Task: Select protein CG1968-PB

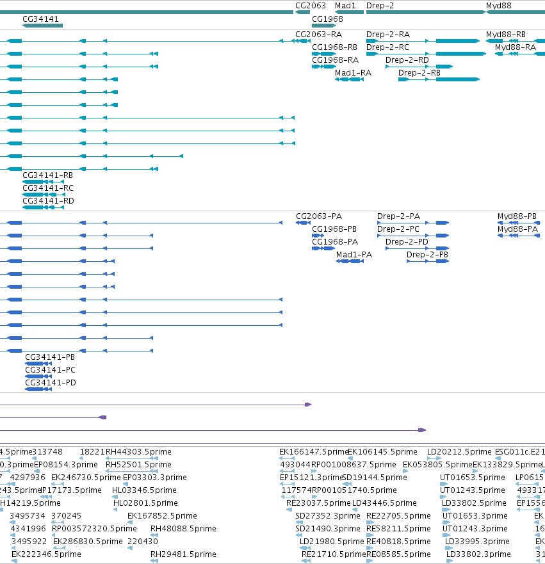Action: coord(334,229)
